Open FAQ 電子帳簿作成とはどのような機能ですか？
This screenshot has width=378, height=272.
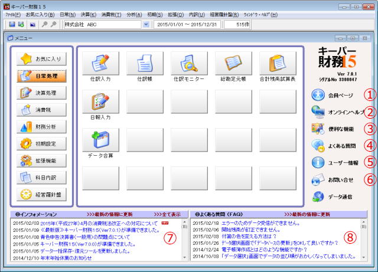click(265, 250)
